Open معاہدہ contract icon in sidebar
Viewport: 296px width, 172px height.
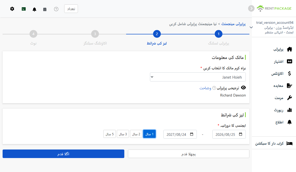[x=289, y=86]
